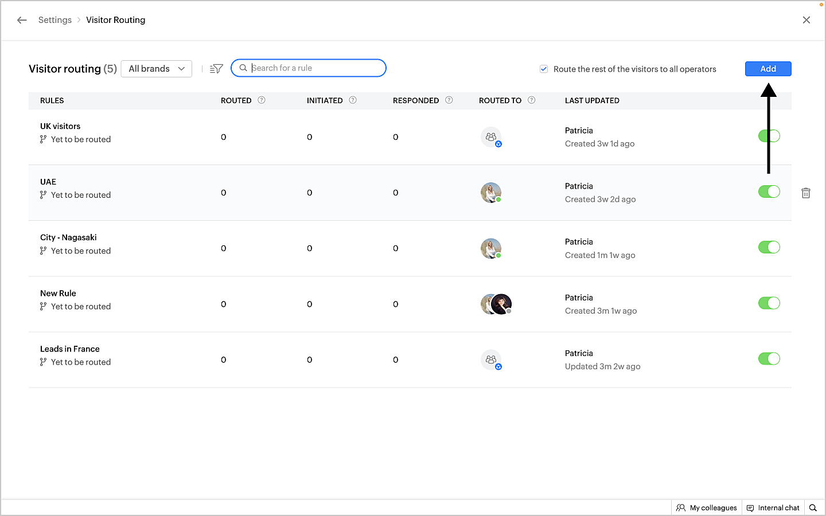Image resolution: width=826 pixels, height=516 pixels.
Task: Disable the UK visitors rule toggle
Action: pos(769,136)
